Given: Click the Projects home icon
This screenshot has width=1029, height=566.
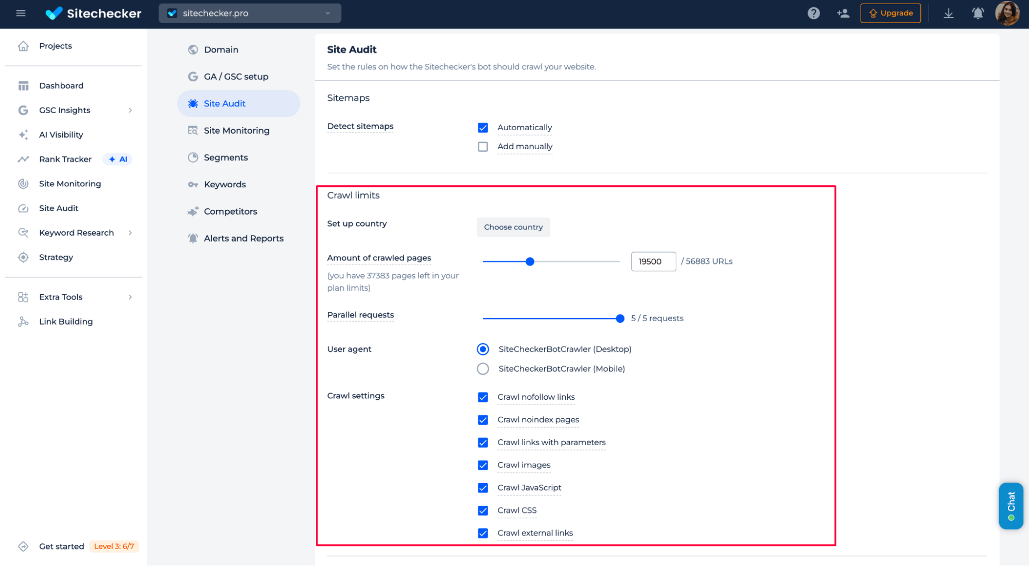Looking at the screenshot, I should (23, 46).
